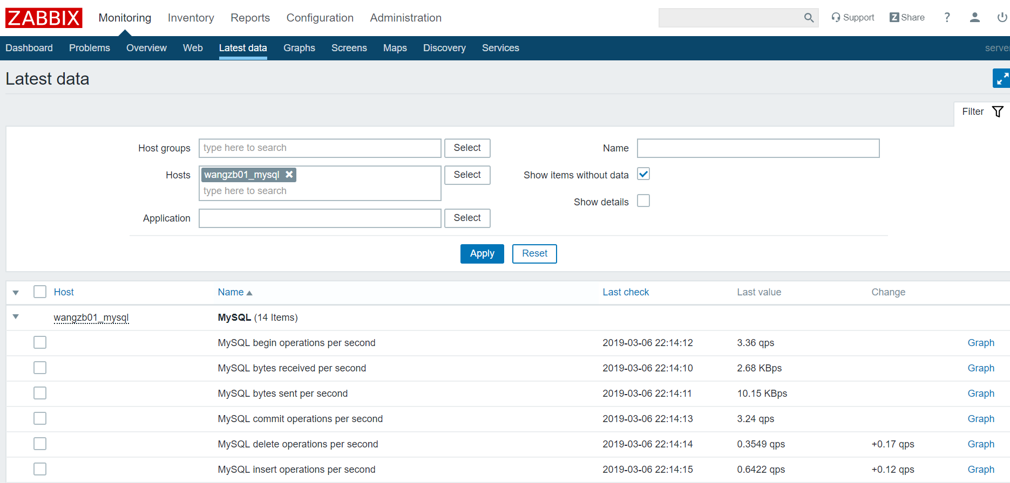Go to Graphs tab
1010x483 pixels.
tap(299, 48)
